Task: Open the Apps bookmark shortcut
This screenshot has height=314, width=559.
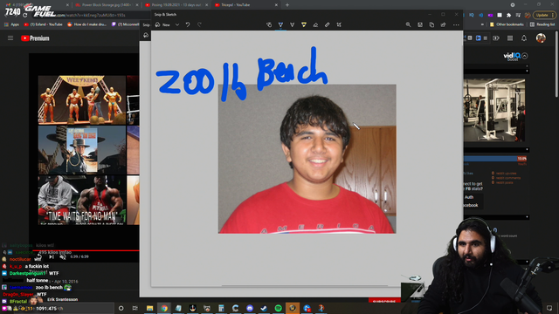Action: [11, 24]
